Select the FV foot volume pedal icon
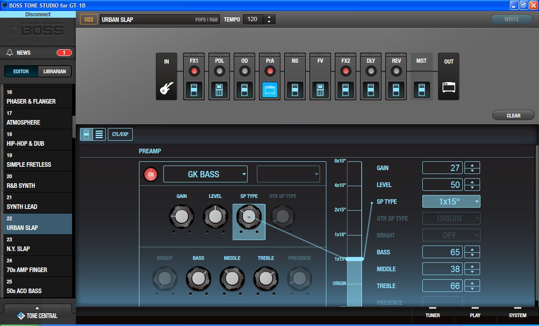The image size is (539, 326). tap(320, 89)
